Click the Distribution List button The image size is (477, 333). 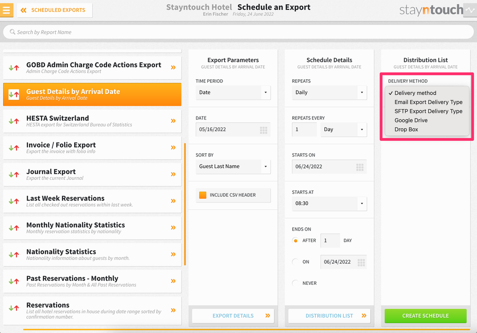(x=329, y=316)
